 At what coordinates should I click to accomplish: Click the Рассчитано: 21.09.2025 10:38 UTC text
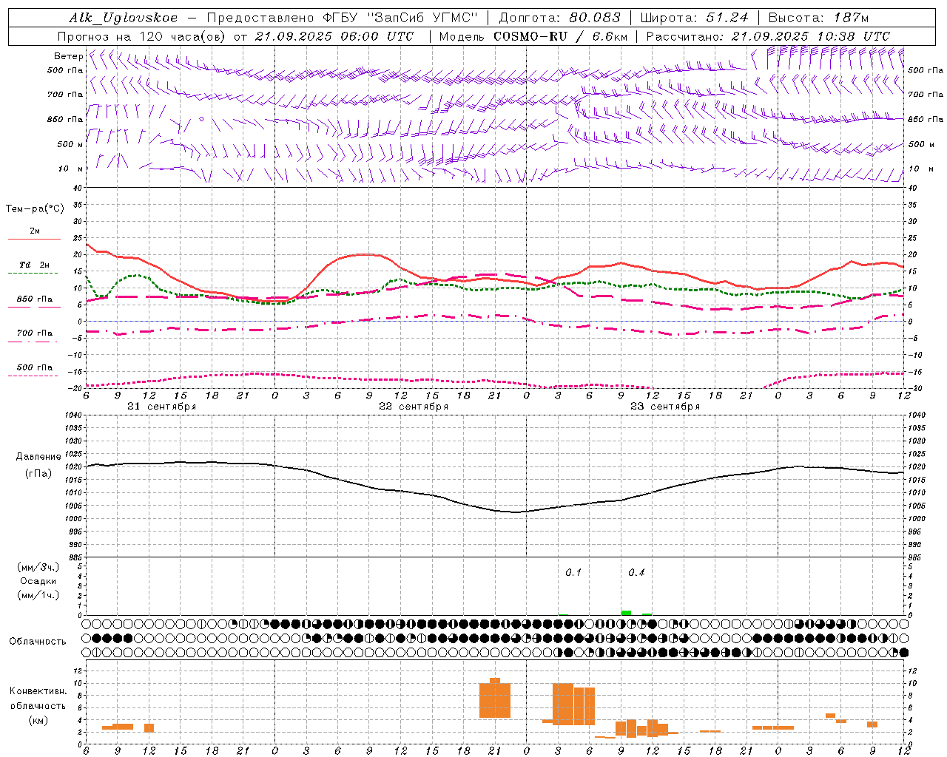[x=768, y=36]
